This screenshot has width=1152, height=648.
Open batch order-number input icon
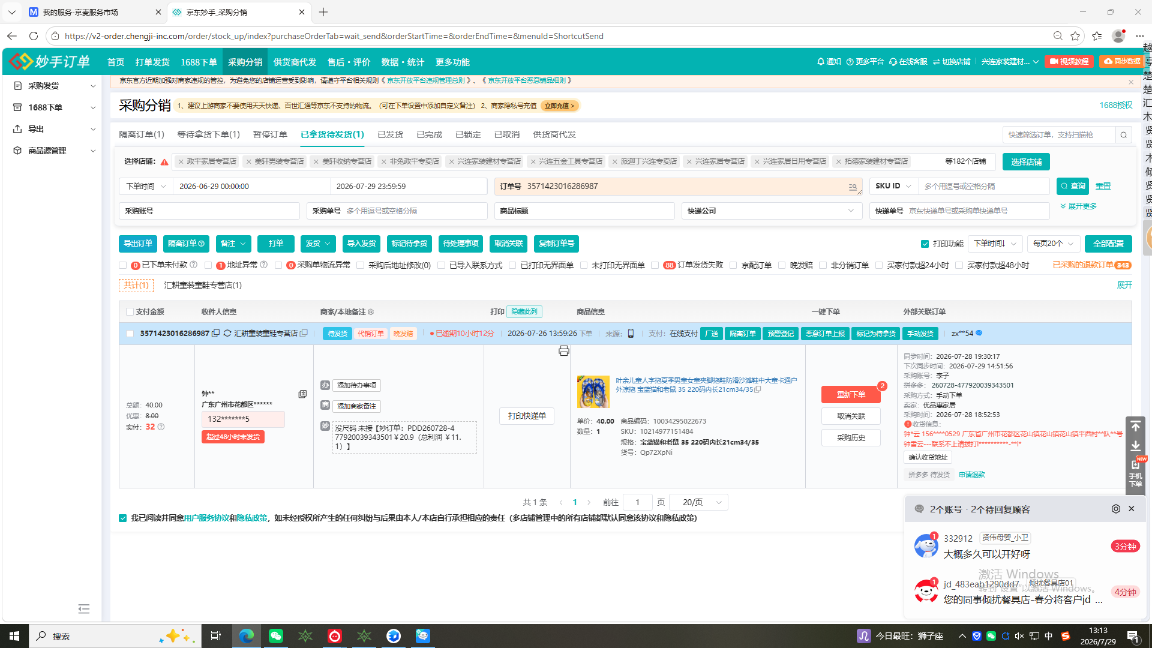(x=853, y=187)
